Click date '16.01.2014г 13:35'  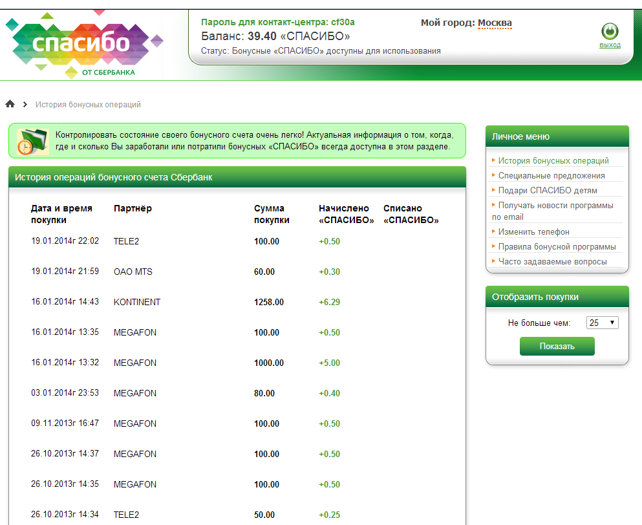[65, 332]
